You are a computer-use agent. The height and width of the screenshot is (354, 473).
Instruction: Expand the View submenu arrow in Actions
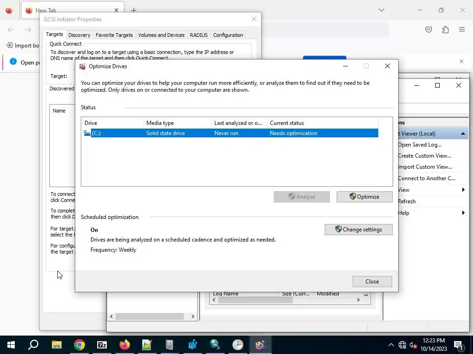(463, 189)
